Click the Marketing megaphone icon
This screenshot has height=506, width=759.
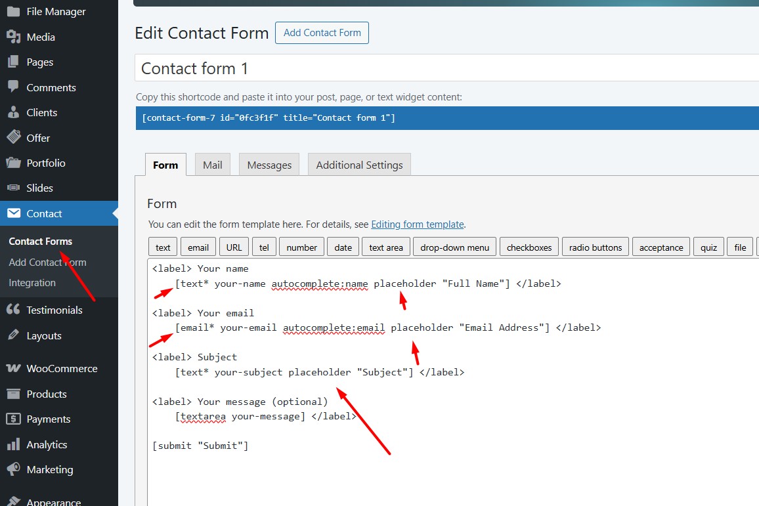14,469
